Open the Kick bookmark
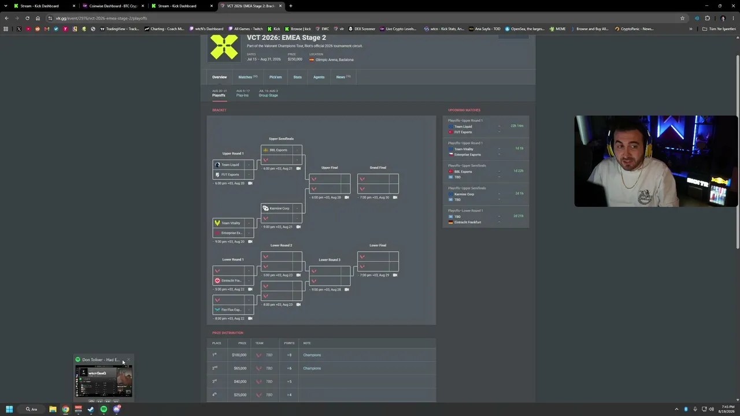Image resolution: width=740 pixels, height=416 pixels. pyautogui.click(x=273, y=29)
